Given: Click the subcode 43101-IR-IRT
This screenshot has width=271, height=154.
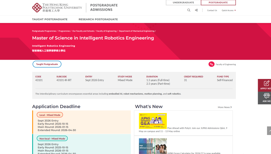Looking at the screenshot, I should (x=64, y=80).
